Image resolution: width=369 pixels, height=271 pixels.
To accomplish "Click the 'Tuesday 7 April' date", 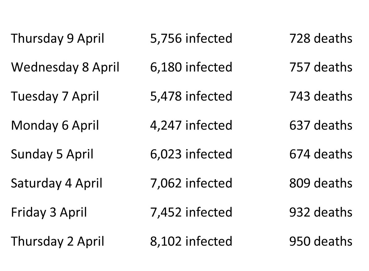I will click(55, 97).
